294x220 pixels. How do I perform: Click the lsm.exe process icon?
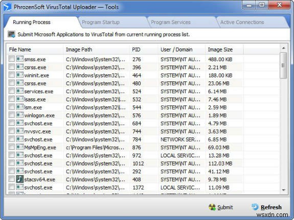point(20,107)
